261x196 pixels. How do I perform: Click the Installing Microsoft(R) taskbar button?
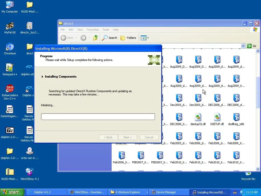210,192
